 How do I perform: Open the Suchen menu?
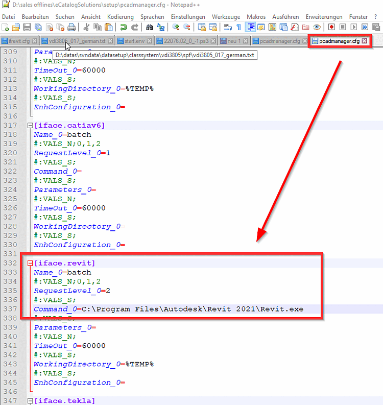(x=65, y=17)
